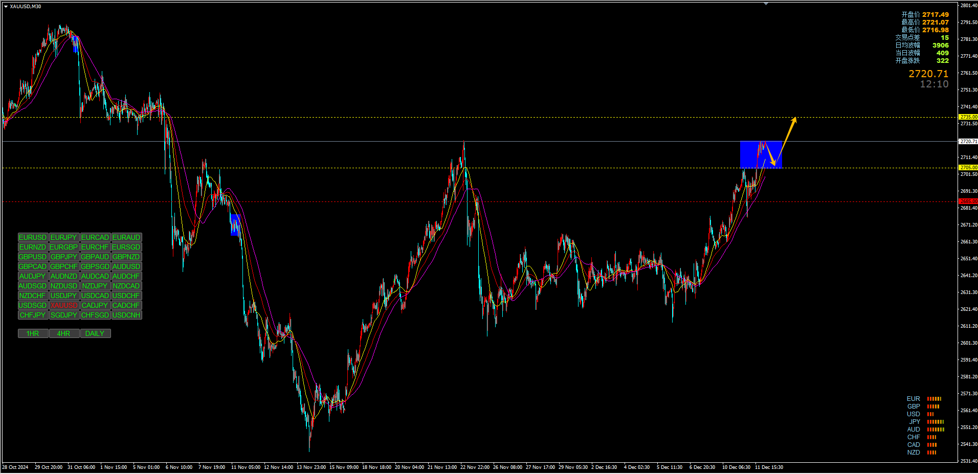The height and width of the screenshot is (474, 978).
Task: Load the EURCAD symbol button
Action: click(x=95, y=237)
